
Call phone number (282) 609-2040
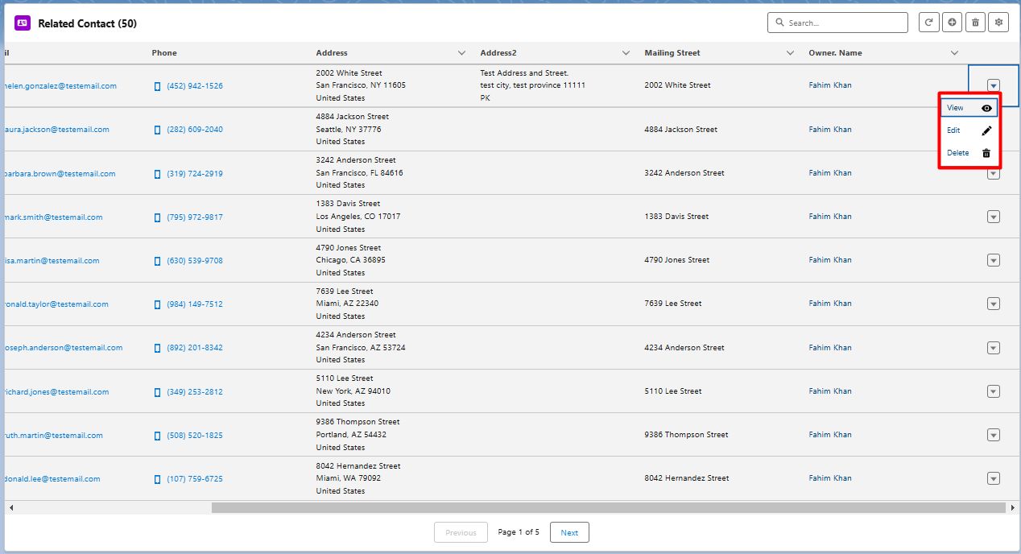(195, 130)
